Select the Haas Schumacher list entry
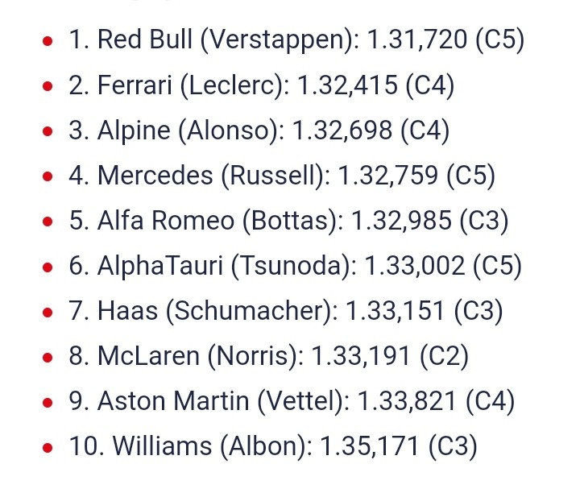580x493 pixels. [286, 311]
